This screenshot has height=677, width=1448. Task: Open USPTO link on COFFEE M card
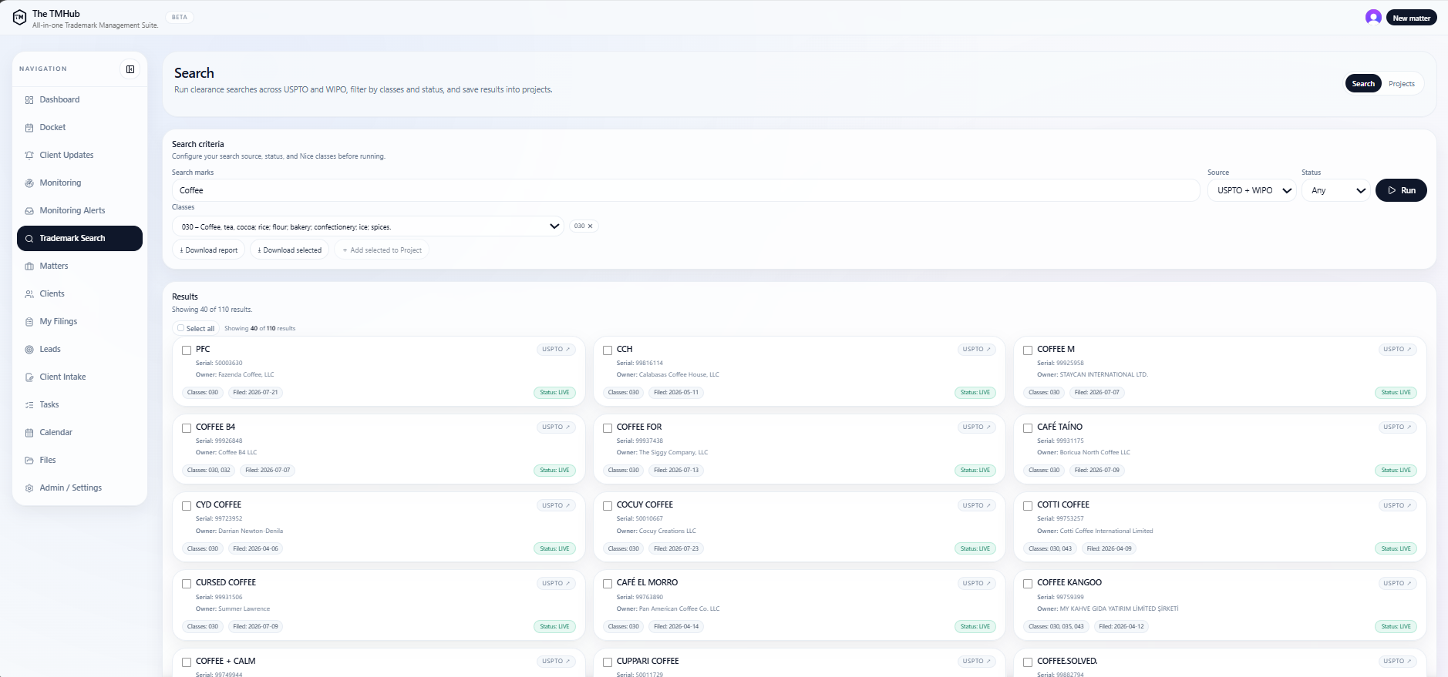tap(1397, 350)
